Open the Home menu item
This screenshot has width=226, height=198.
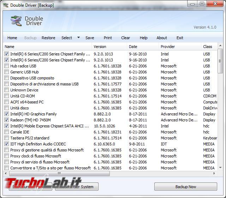point(12,38)
